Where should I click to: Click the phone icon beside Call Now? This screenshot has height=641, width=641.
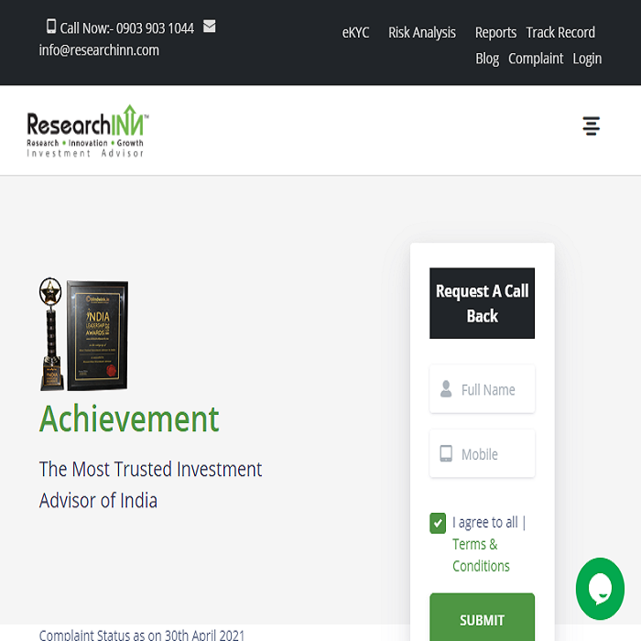[x=51, y=27]
